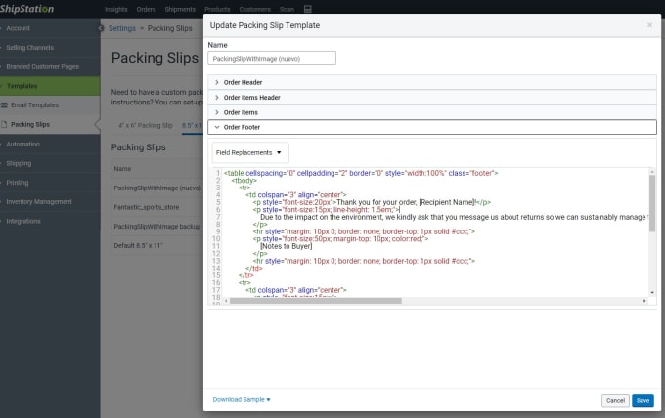Open the Scan menu
The width and height of the screenshot is (665, 418).
pos(287,9)
